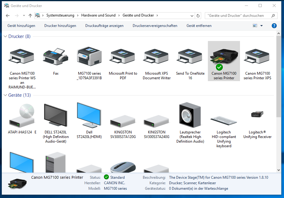Select the default Canon MG7100 series Printer
This screenshot has width=284, height=198.
(x=224, y=61)
